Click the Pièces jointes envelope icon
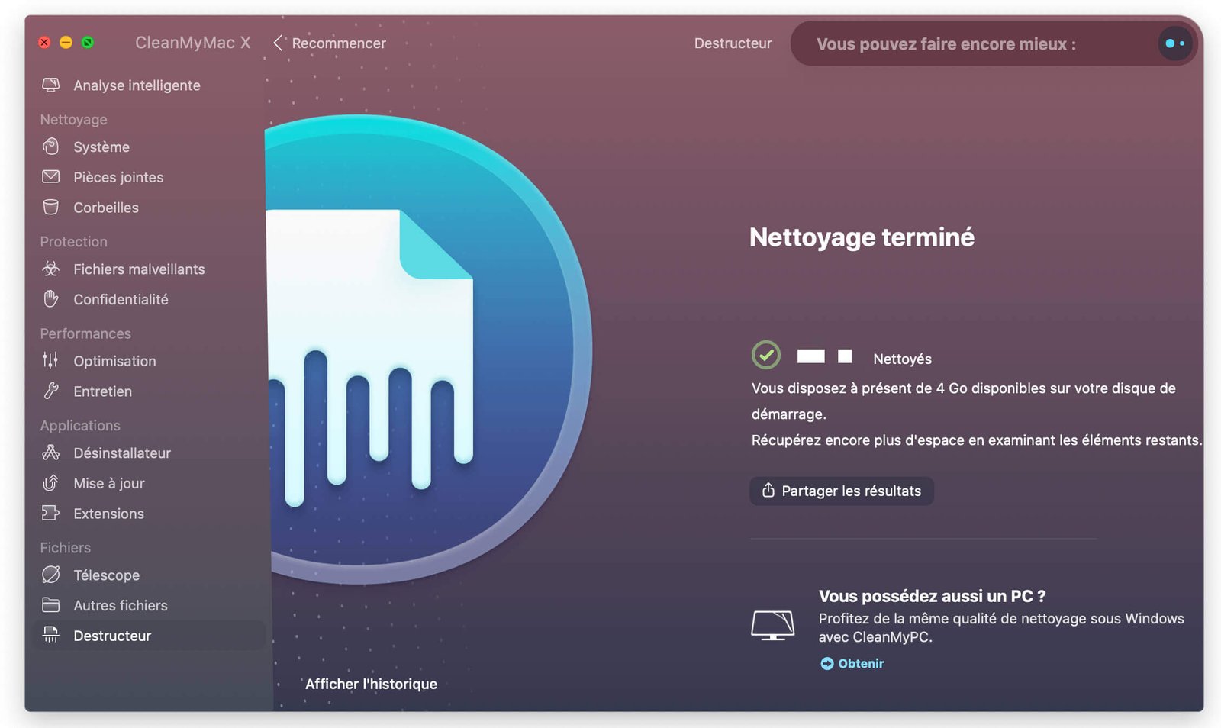Viewport: 1221px width, 728px height. point(50,177)
